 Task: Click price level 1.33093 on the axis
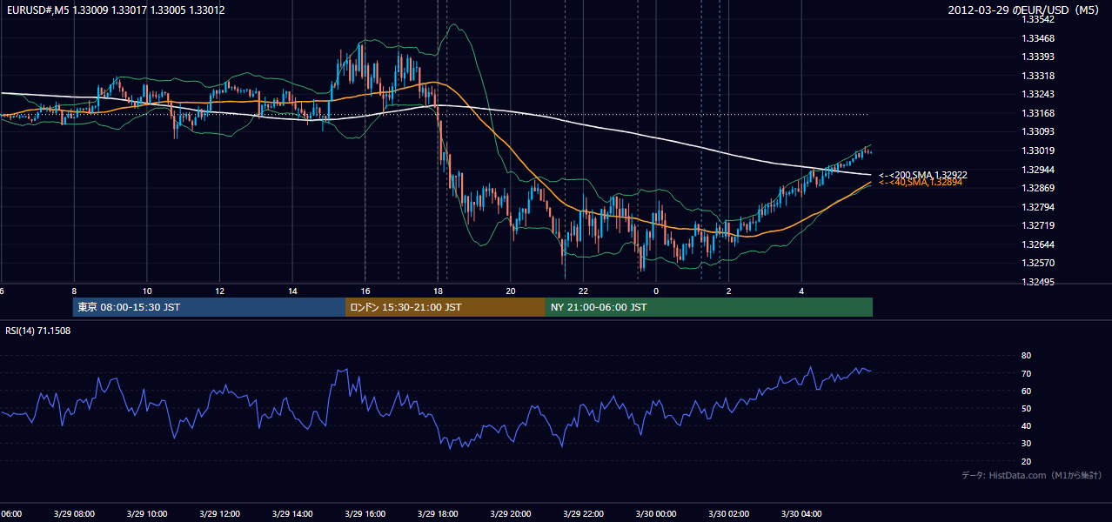tap(1038, 131)
